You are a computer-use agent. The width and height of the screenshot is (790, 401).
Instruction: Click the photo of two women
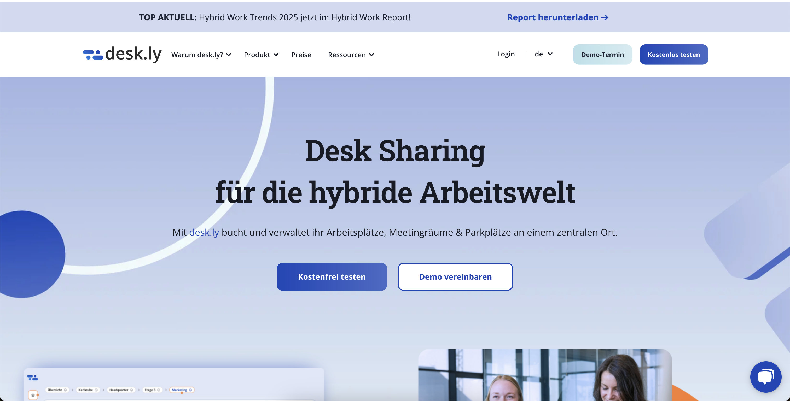(545, 376)
